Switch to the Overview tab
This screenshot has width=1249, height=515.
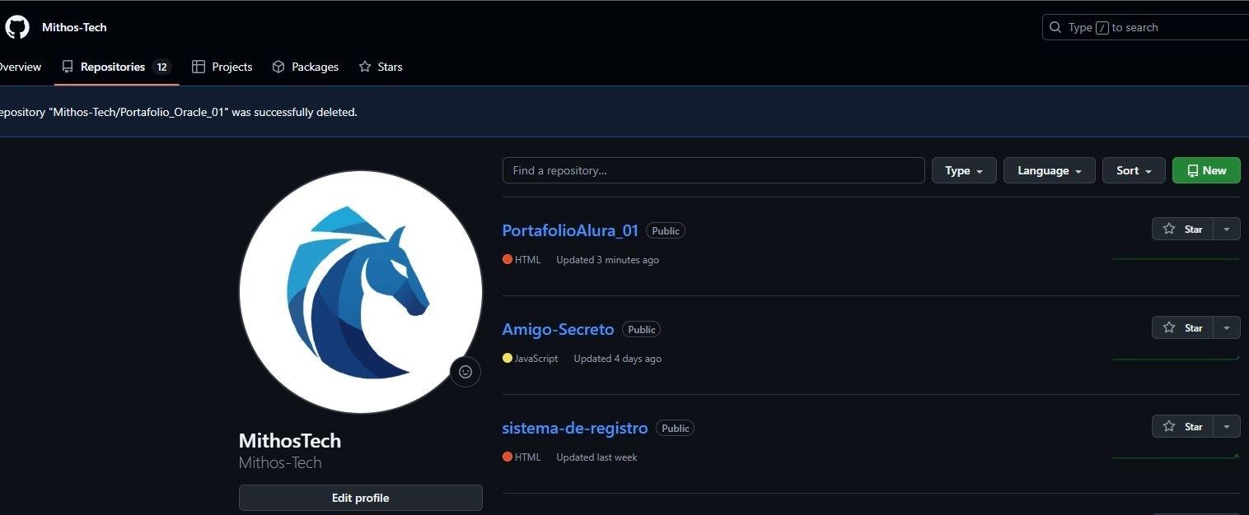pyautogui.click(x=21, y=67)
